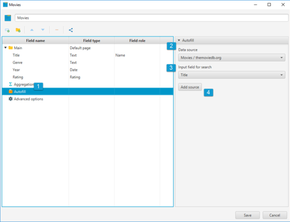Image resolution: width=290 pixels, height=222 pixels.
Task: Select the Advanced options row
Action: click(x=87, y=99)
